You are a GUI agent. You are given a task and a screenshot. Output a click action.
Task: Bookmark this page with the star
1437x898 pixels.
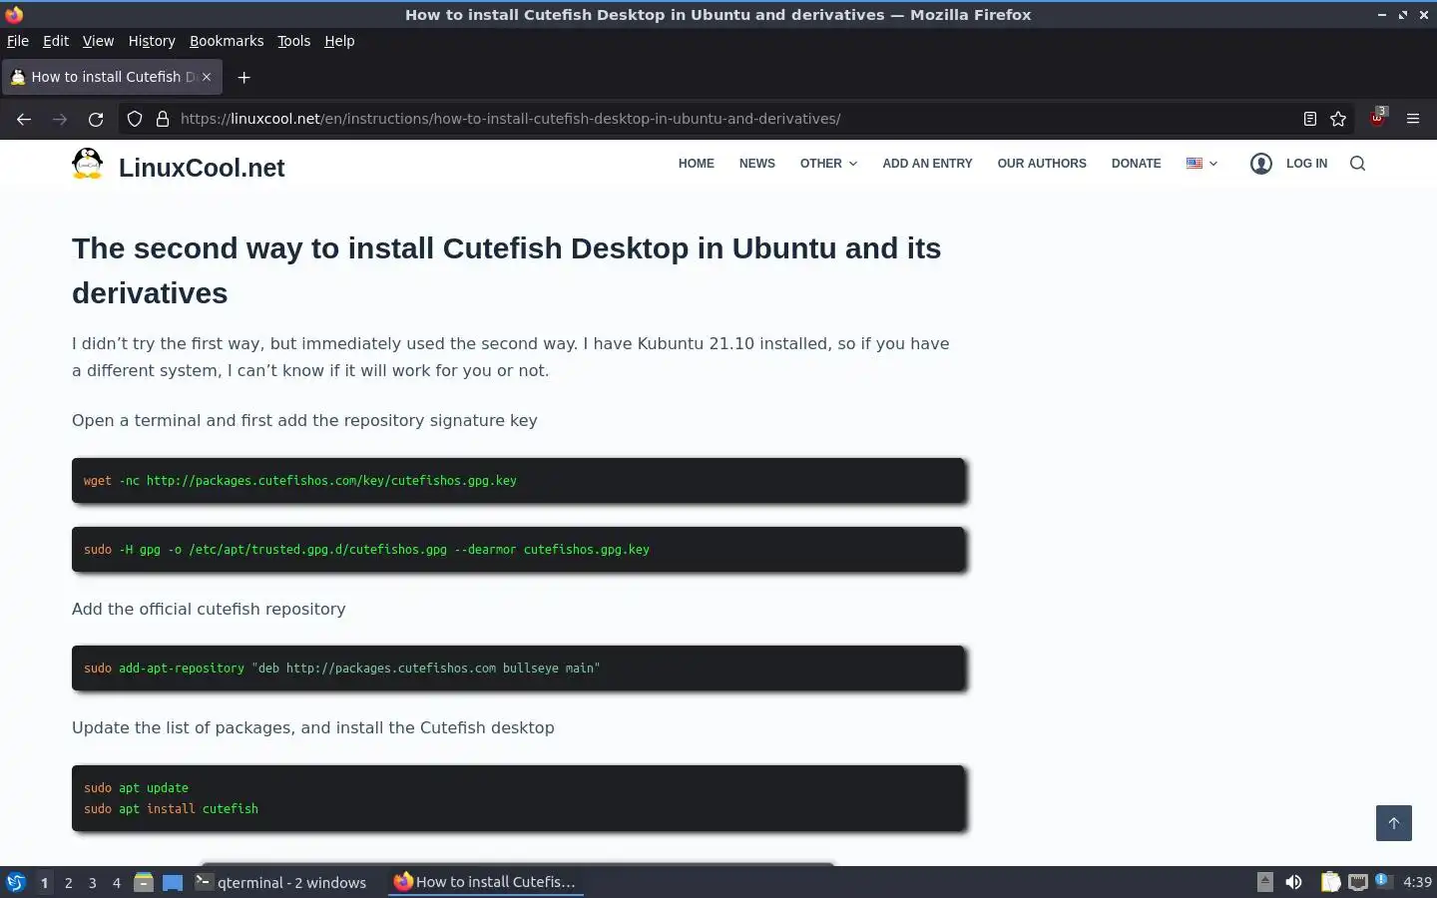1338,119
